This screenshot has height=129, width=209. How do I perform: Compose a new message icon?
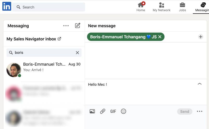(78, 26)
